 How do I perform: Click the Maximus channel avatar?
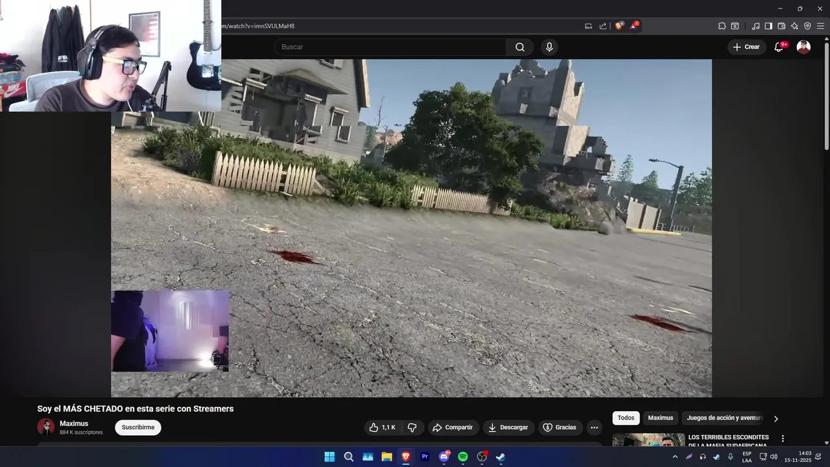tap(45, 427)
